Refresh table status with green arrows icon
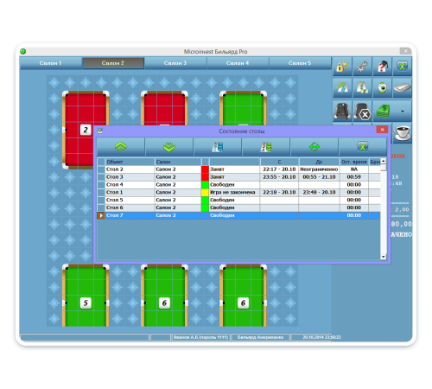This screenshot has width=432, height=389. 314,147
